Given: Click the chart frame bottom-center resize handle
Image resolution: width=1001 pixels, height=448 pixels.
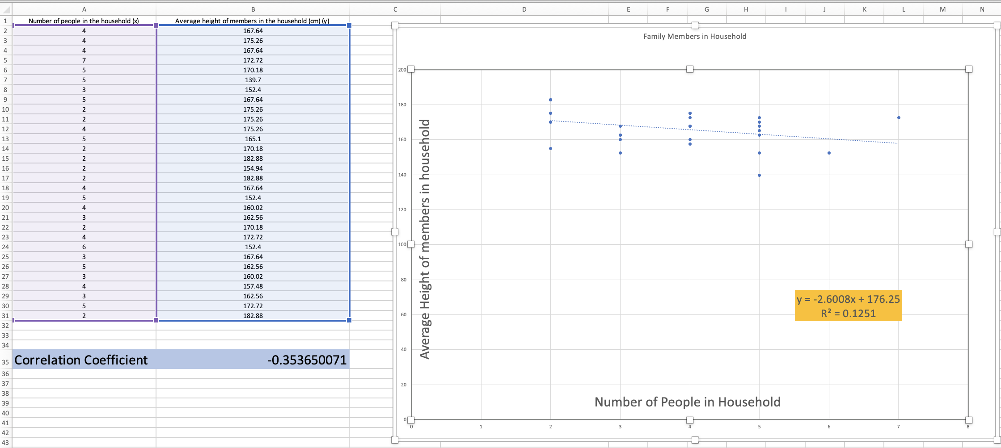Looking at the screenshot, I should coord(695,440).
